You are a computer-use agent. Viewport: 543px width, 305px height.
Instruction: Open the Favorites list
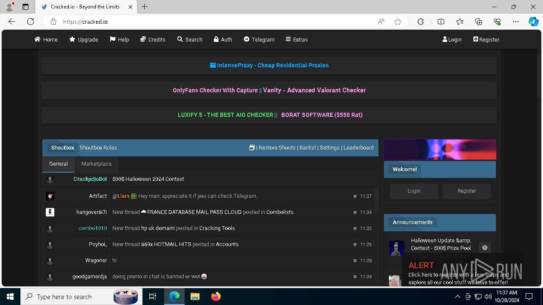[x=460, y=22]
